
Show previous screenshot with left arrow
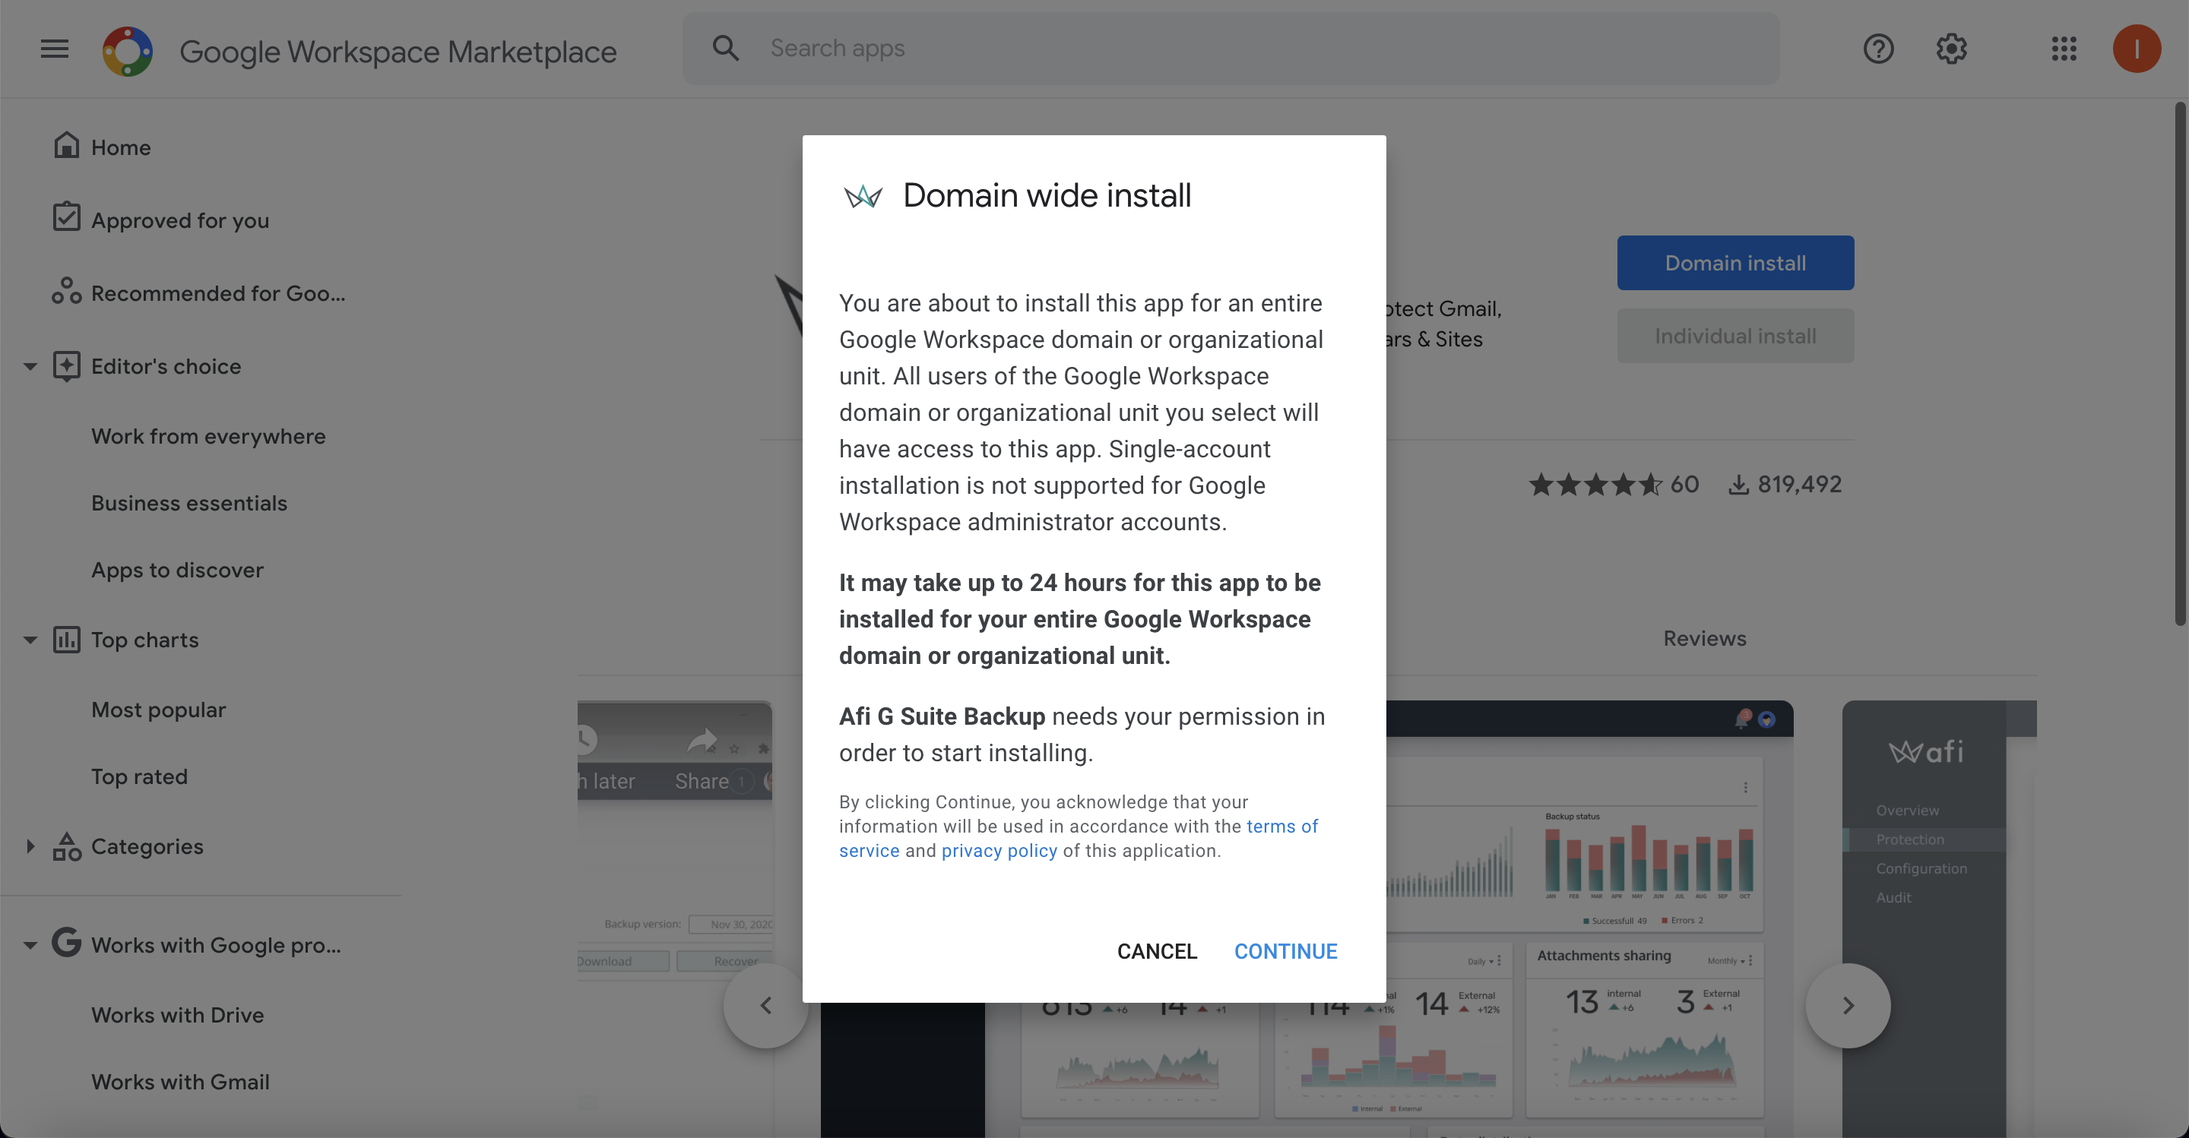(x=765, y=1004)
